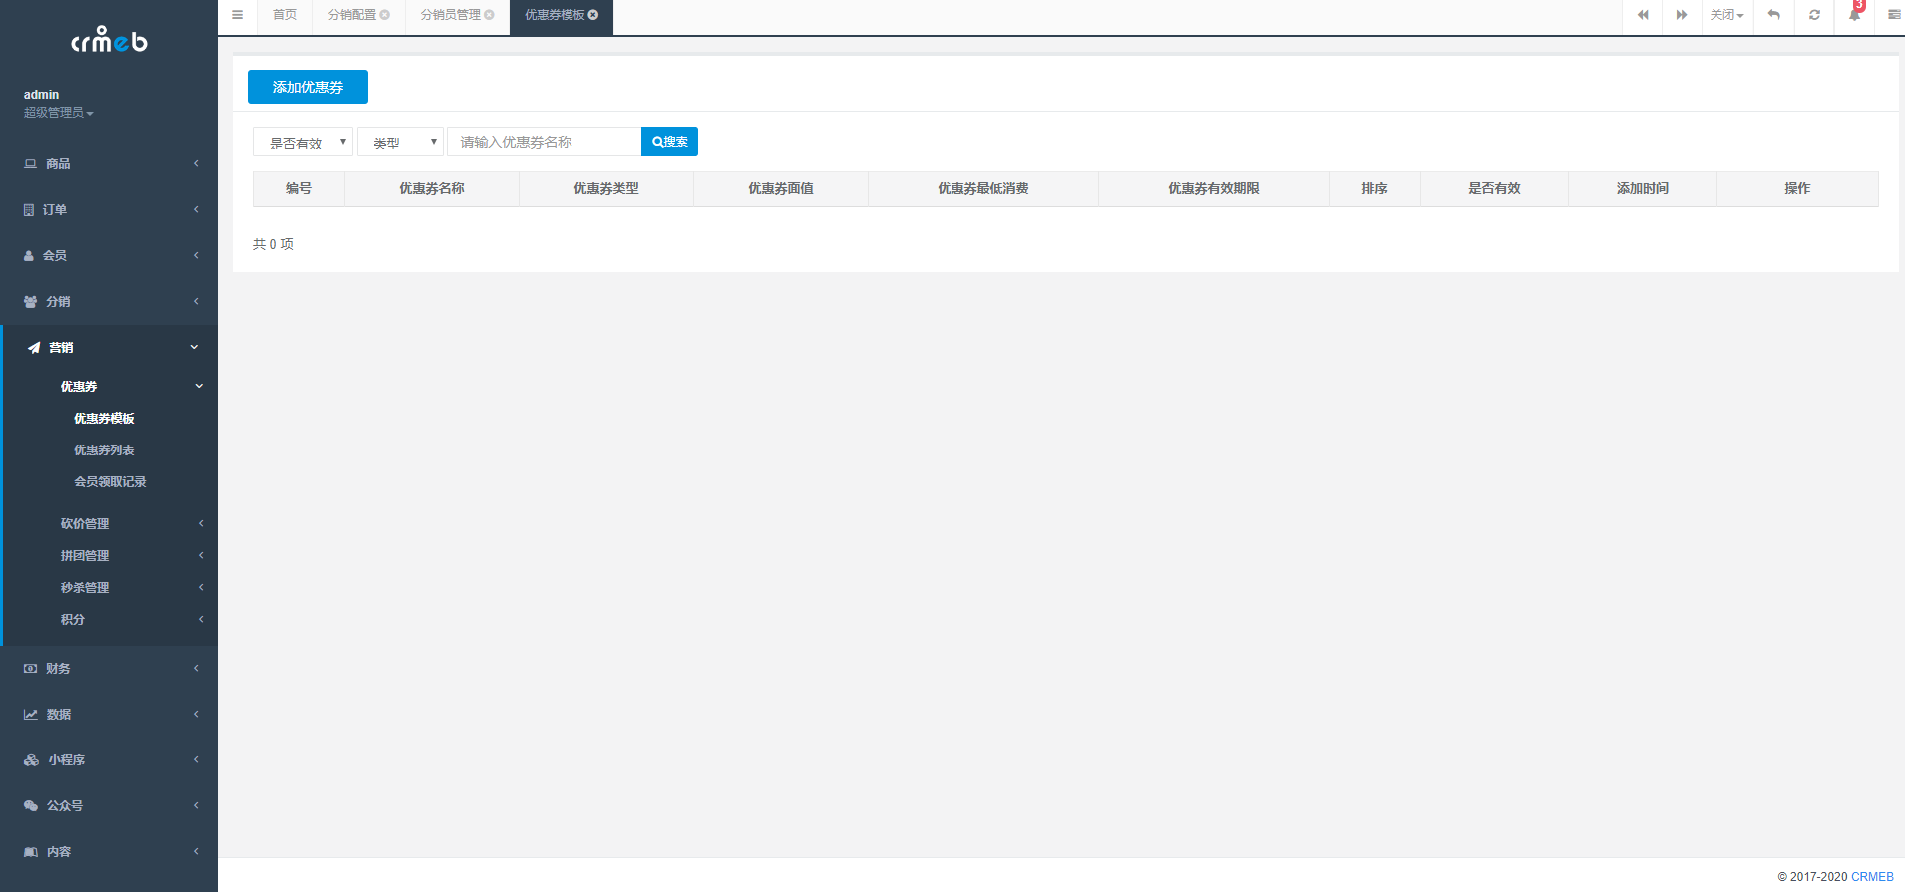1905x892 pixels.
Task: Click the coupon name search field
Action: pos(544,142)
